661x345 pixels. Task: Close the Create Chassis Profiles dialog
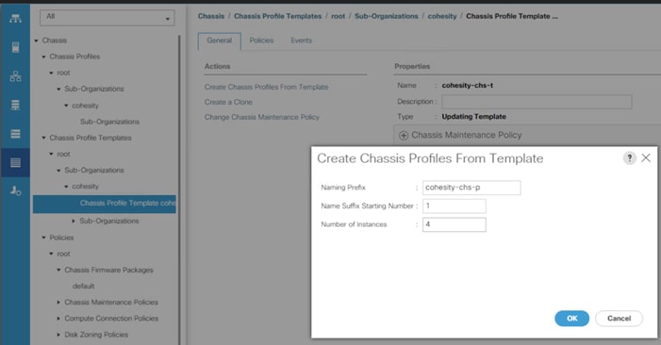[x=646, y=158]
